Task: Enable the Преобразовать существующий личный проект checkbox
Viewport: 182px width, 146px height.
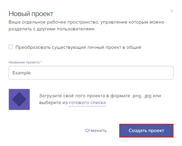Action: point(11,47)
